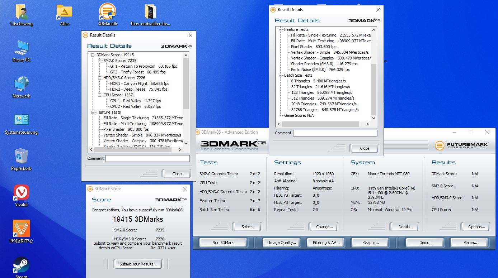
Task: Click the Moore Threads MTT S80 text
Action: [389, 174]
